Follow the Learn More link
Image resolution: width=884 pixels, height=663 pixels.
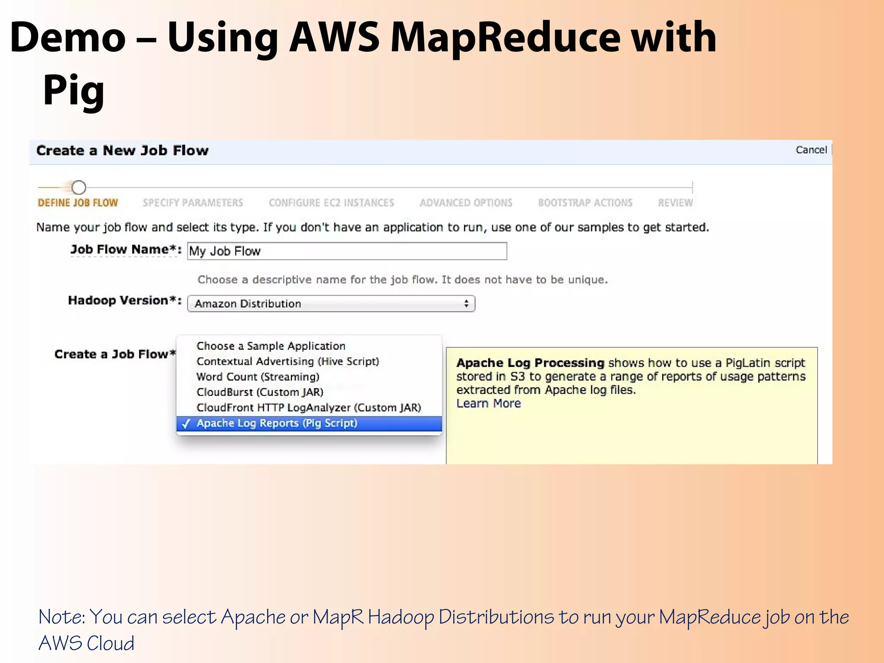[489, 403]
